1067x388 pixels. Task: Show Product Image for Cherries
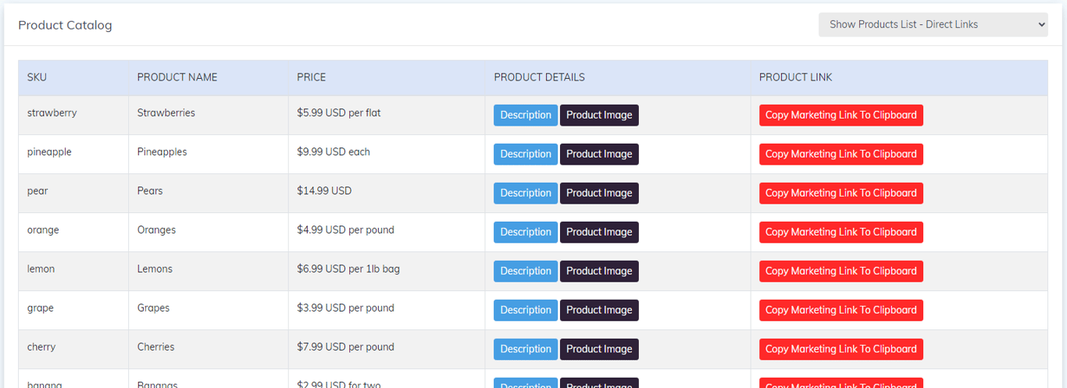point(599,350)
